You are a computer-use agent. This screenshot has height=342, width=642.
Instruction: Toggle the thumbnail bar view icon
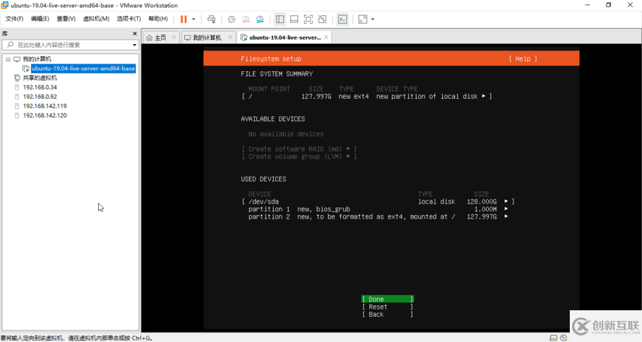click(x=294, y=19)
